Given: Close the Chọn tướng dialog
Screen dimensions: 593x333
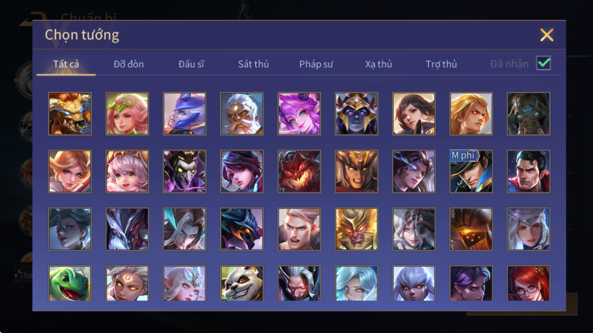Looking at the screenshot, I should 547,35.
